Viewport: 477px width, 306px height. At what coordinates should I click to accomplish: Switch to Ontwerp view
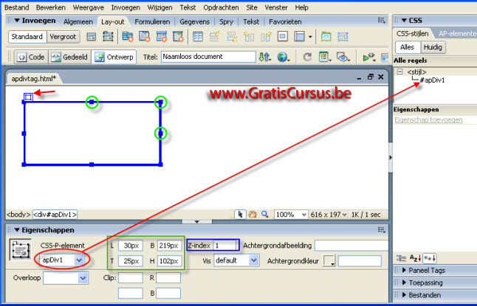(114, 57)
